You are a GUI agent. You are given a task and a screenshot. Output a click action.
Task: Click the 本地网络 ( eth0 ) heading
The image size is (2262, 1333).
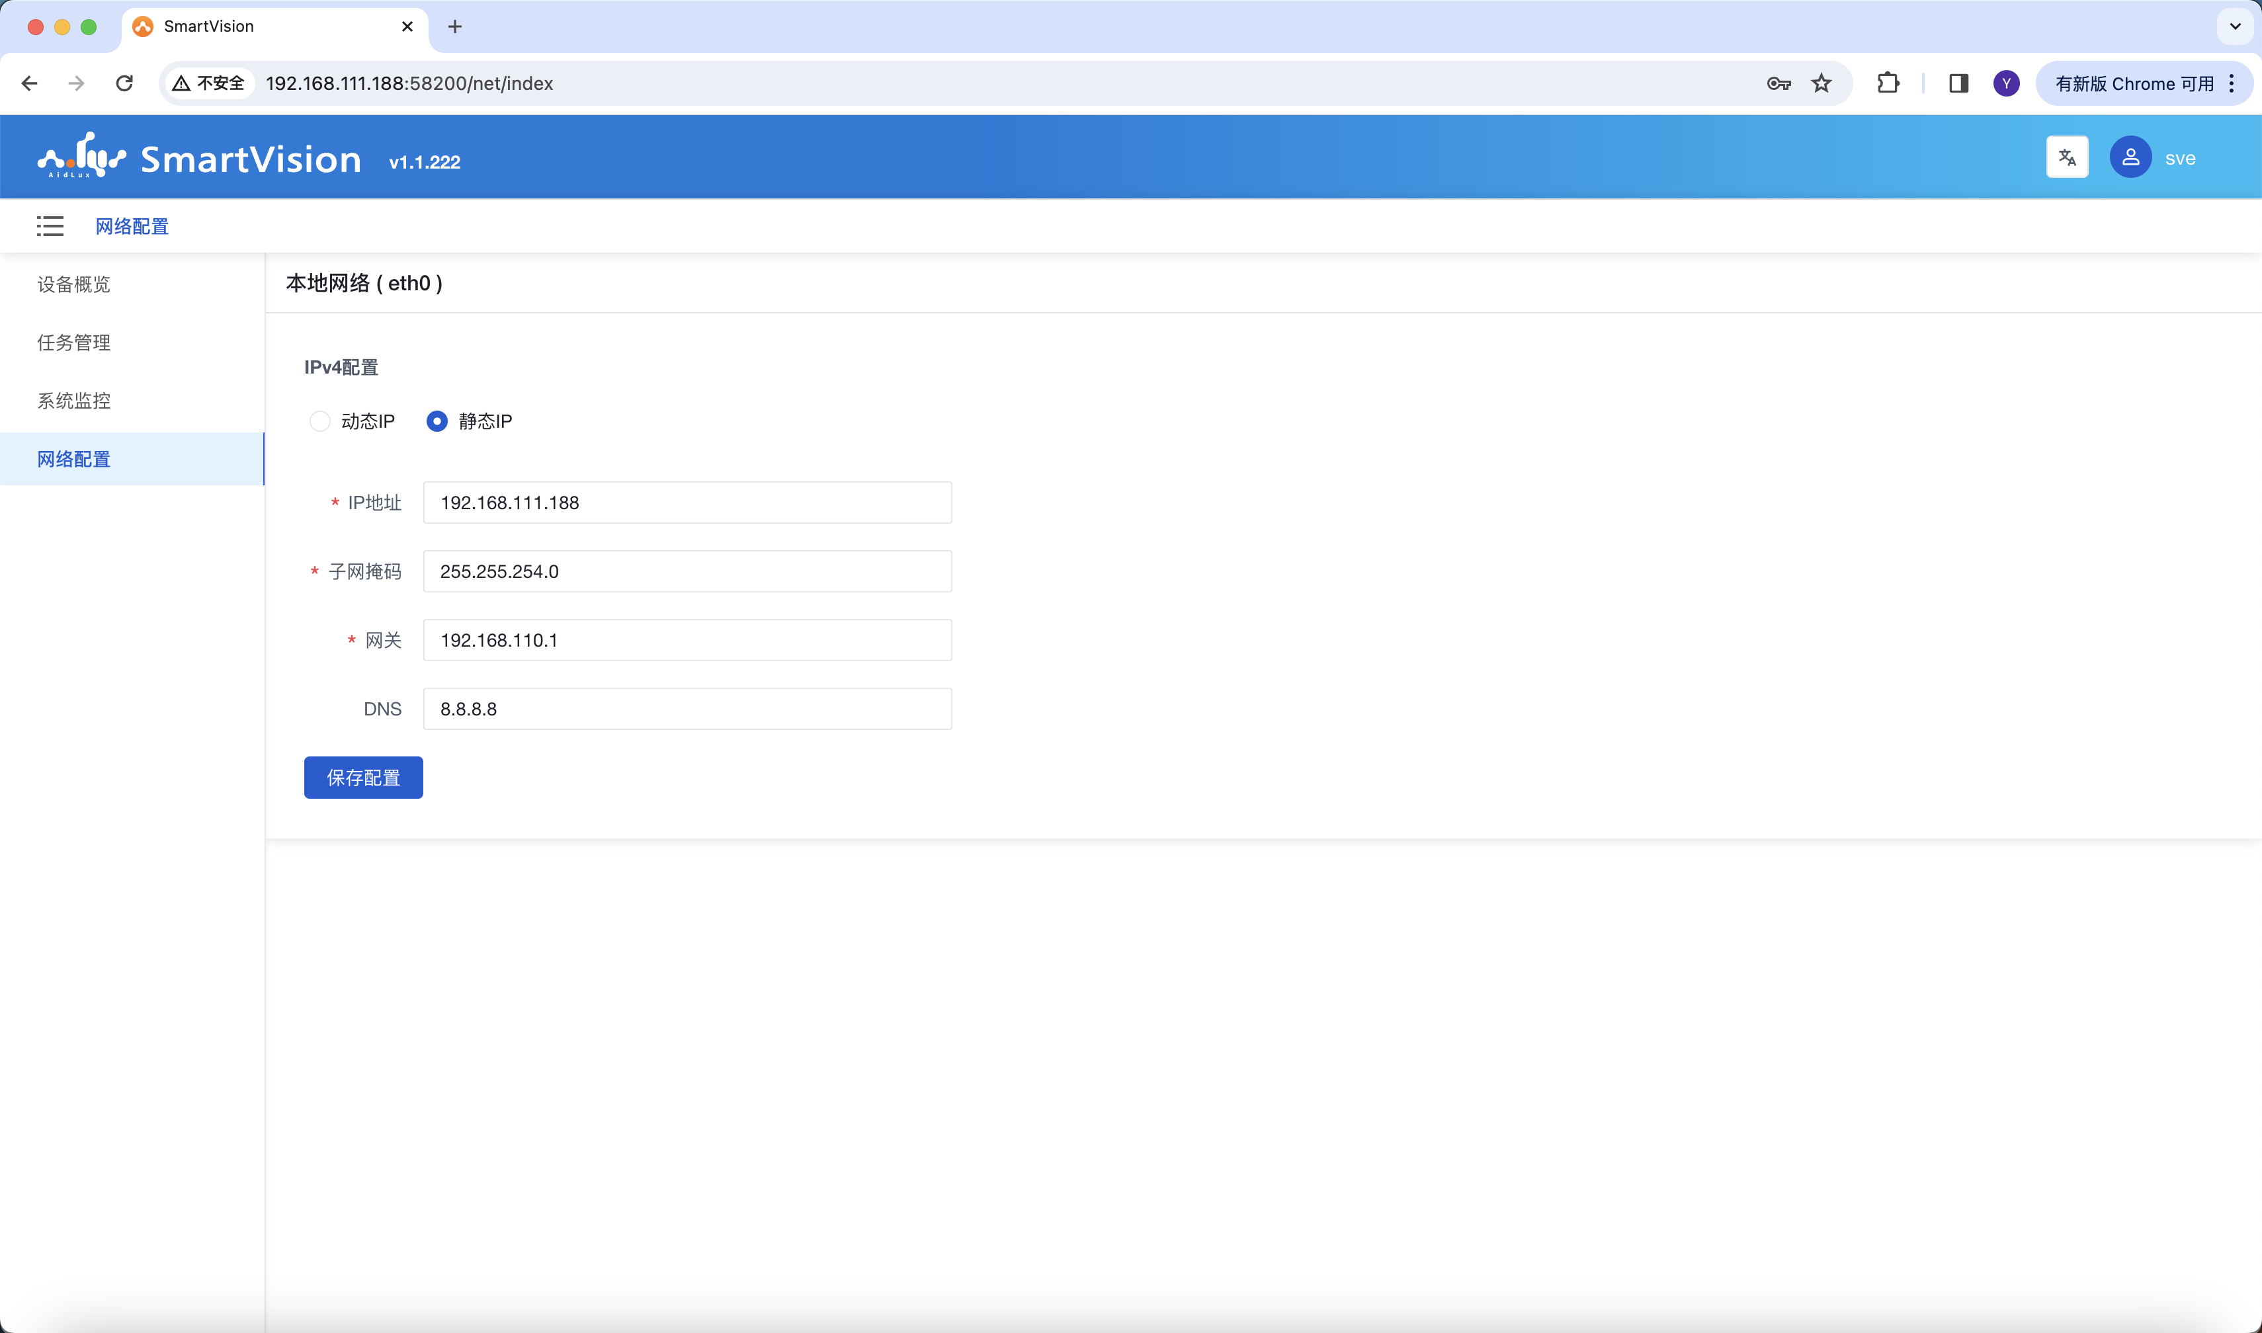click(x=364, y=284)
